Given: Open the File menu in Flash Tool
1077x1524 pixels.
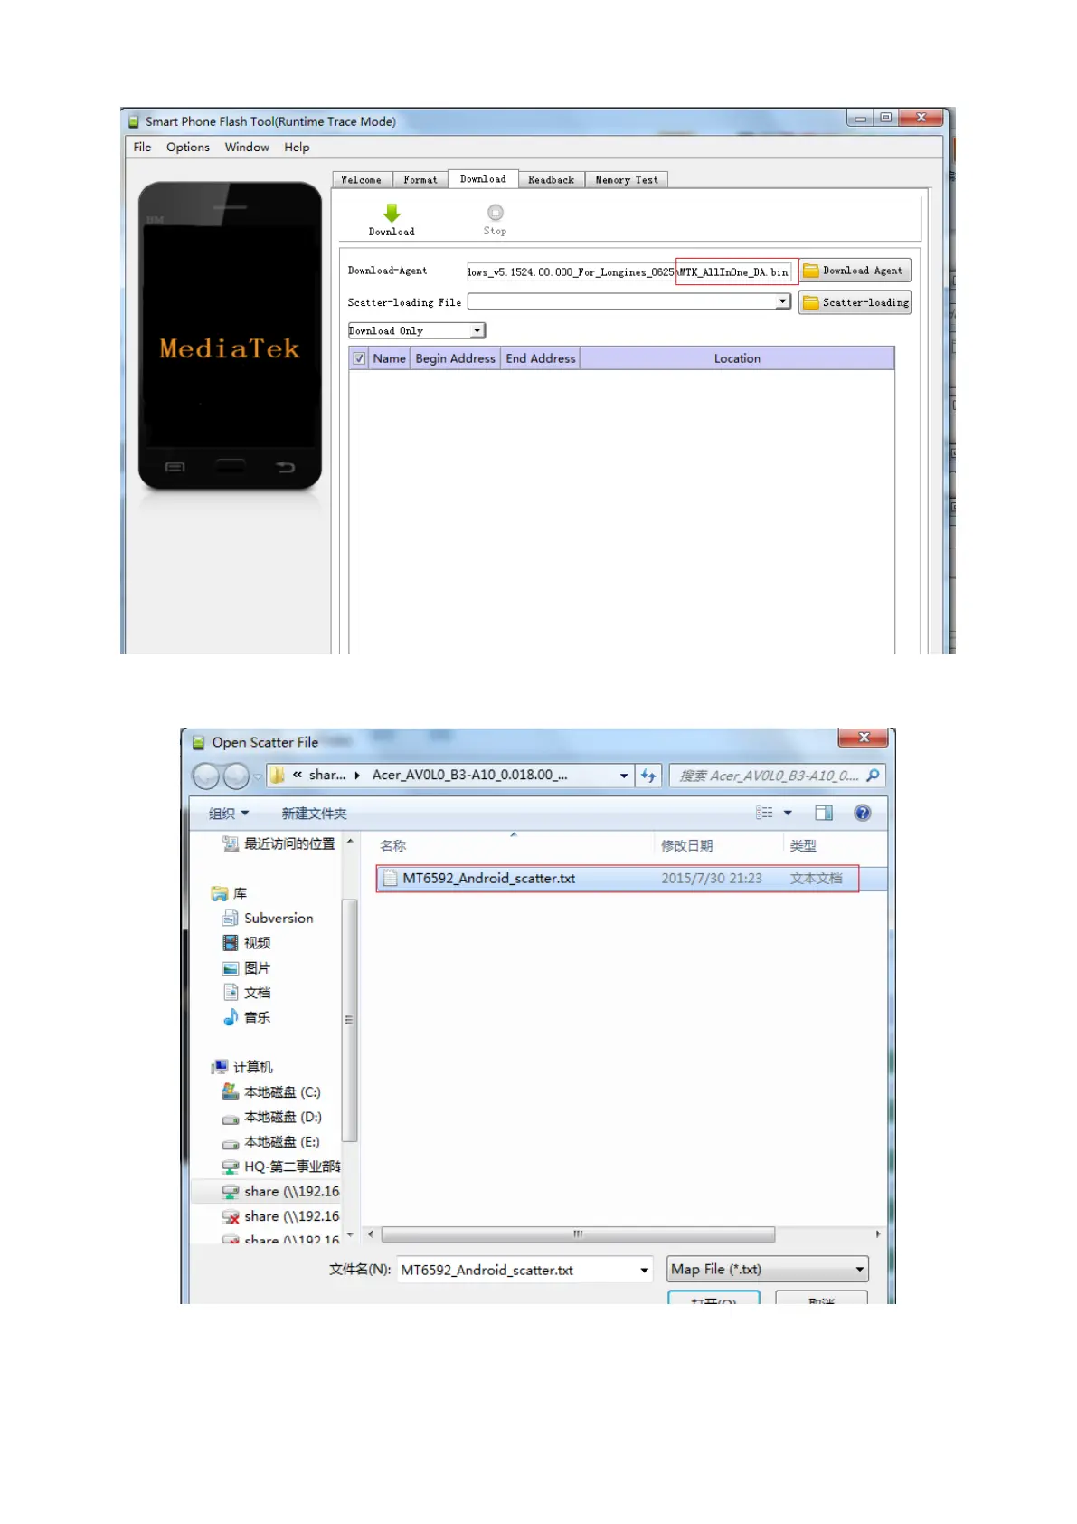Looking at the screenshot, I should tap(142, 147).
